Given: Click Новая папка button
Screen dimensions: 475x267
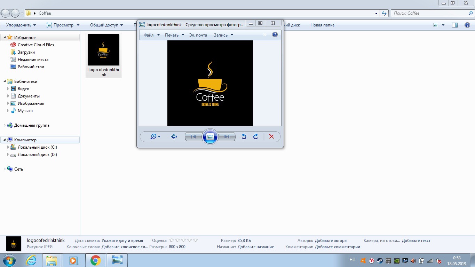Looking at the screenshot, I should 322,25.
